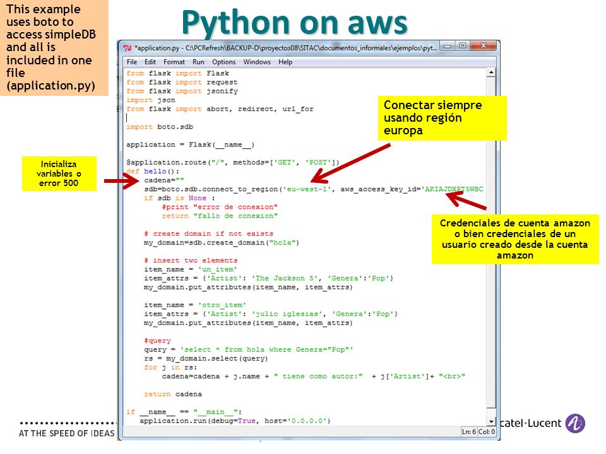This screenshot has width=606, height=454.
Task: Open the Options menu
Action: click(x=223, y=62)
